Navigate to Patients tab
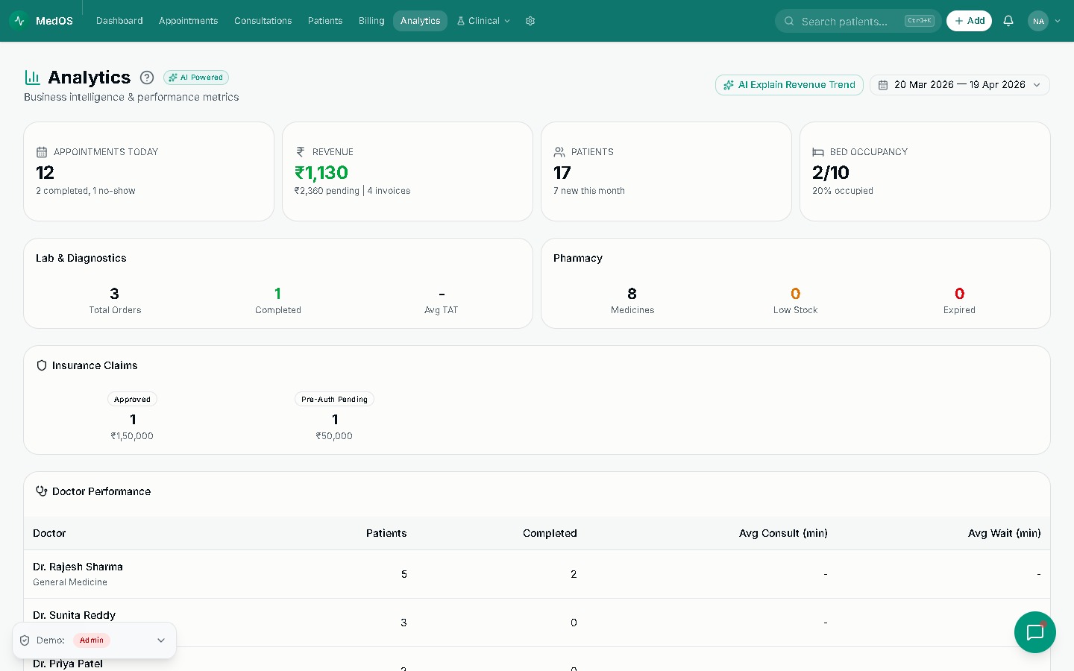 (x=325, y=21)
